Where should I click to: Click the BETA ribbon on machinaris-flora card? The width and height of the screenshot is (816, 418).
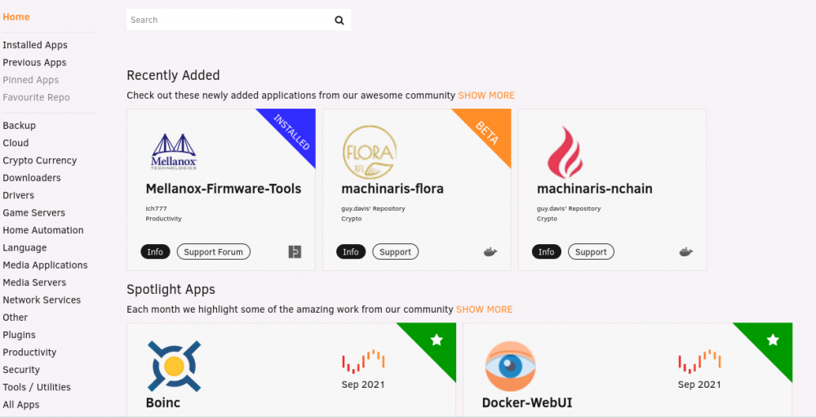tap(488, 132)
